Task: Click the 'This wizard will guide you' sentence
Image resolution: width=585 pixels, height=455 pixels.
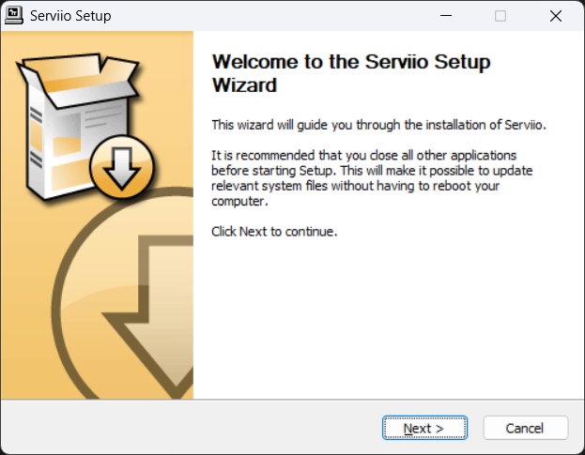Action: 378,125
